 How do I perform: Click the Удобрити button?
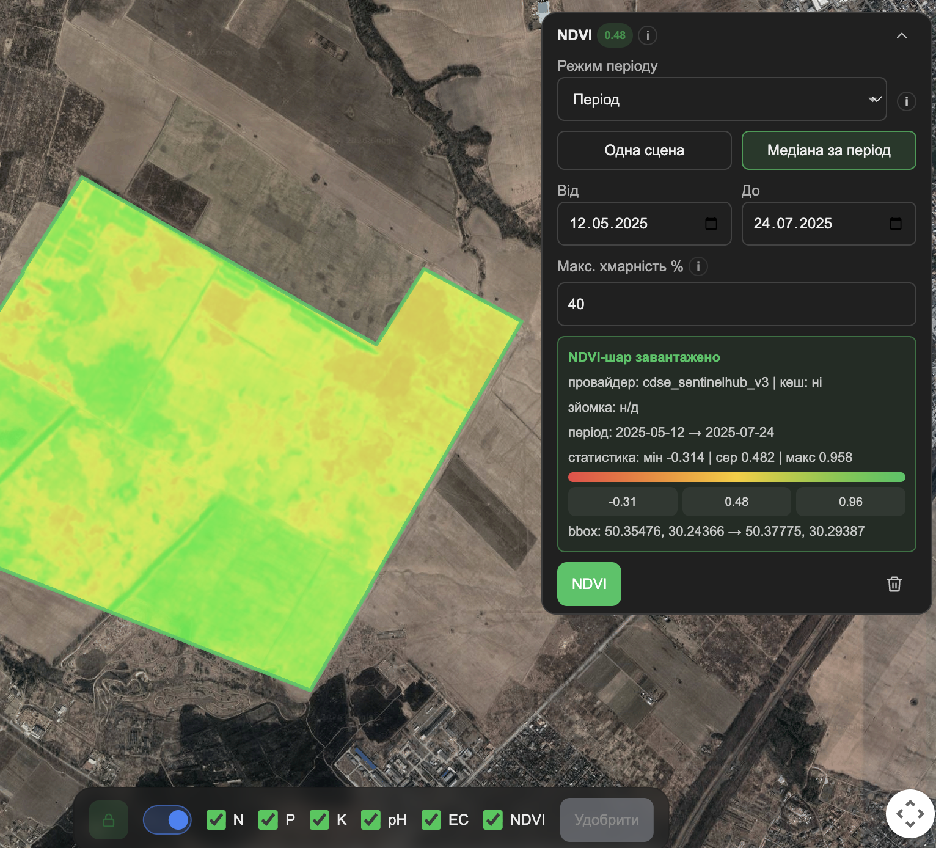coord(607,820)
